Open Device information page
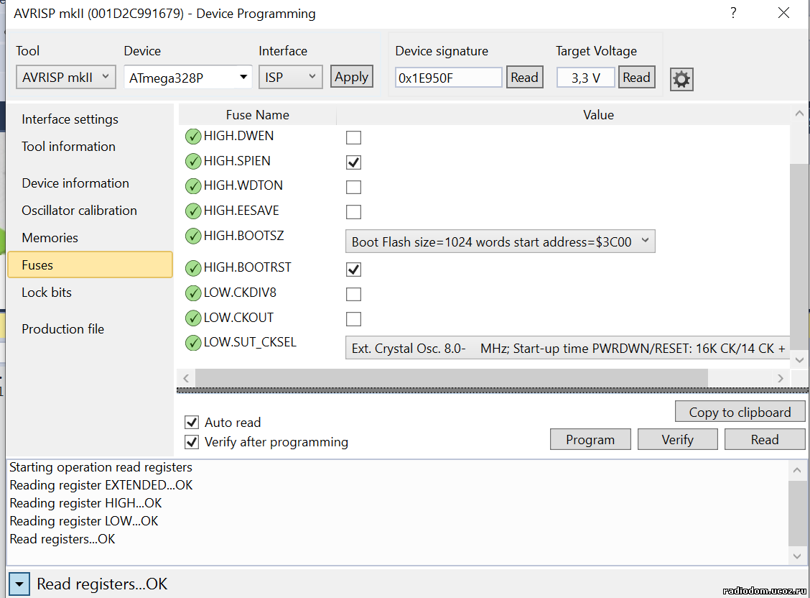The image size is (810, 598). (x=75, y=183)
